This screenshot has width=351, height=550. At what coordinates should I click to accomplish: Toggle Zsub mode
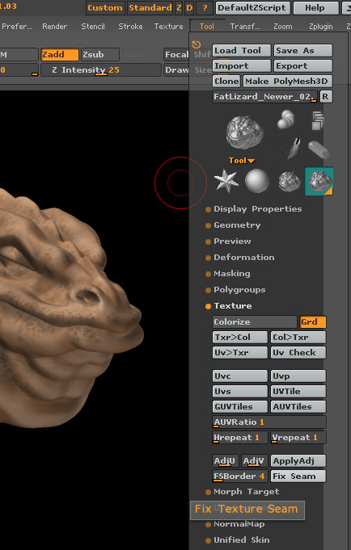coord(99,54)
